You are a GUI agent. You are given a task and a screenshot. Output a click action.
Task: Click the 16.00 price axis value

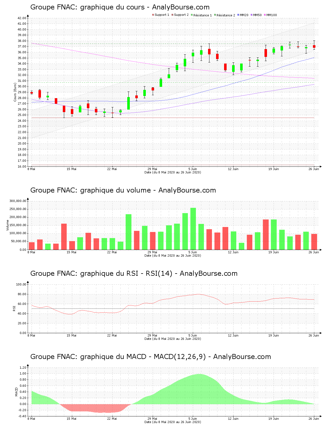click(x=22, y=166)
